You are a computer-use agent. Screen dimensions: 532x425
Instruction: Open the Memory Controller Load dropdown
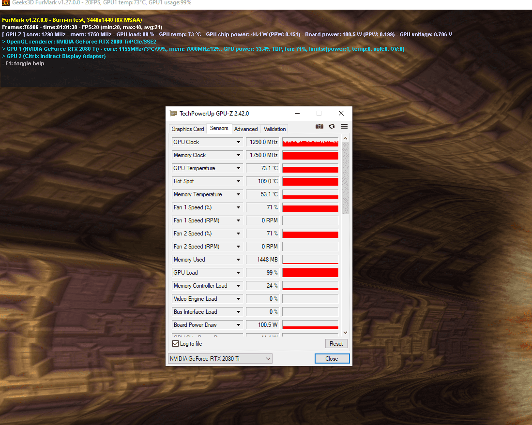[x=239, y=286]
